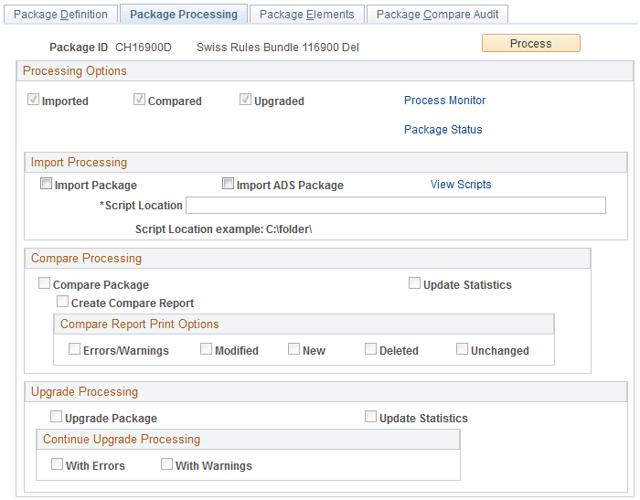Check the With Errors checkbox
640x500 pixels.
(x=58, y=464)
